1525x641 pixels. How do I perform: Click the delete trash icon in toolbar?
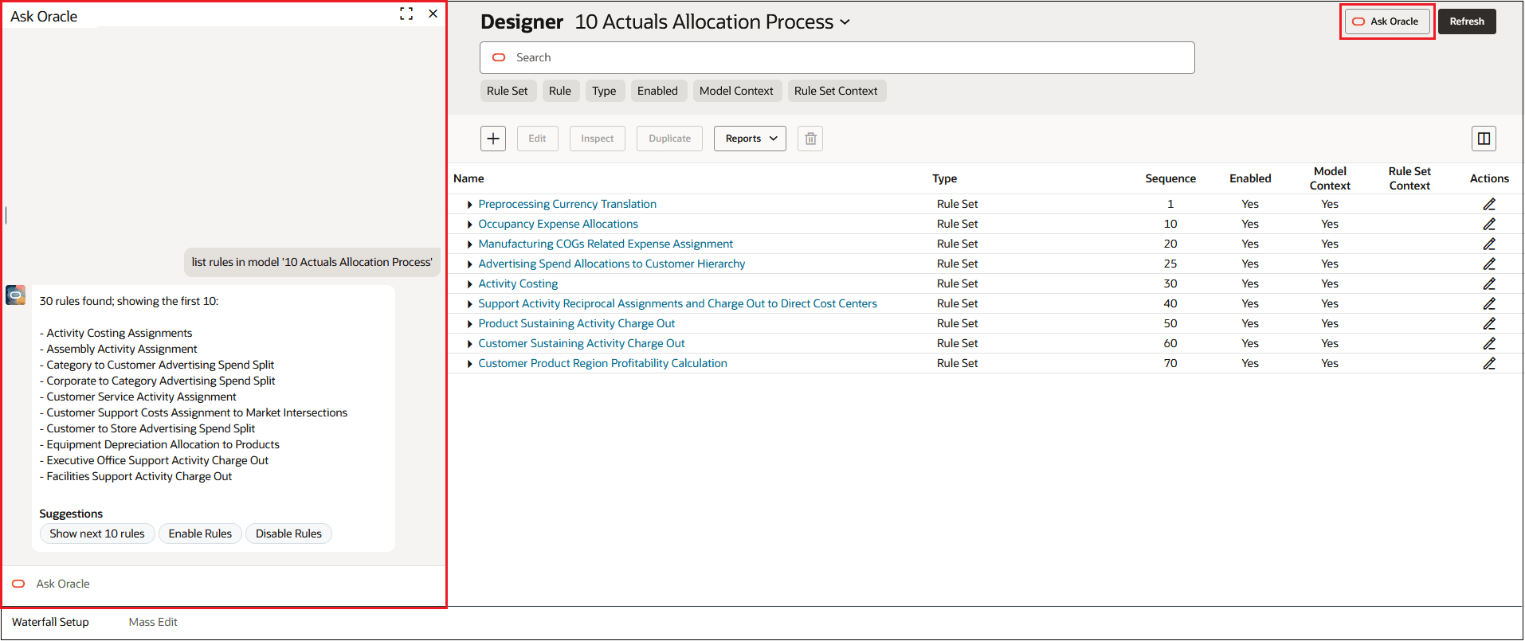click(x=810, y=139)
